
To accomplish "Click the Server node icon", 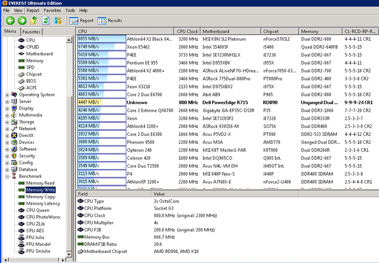I will (x=14, y=101).
